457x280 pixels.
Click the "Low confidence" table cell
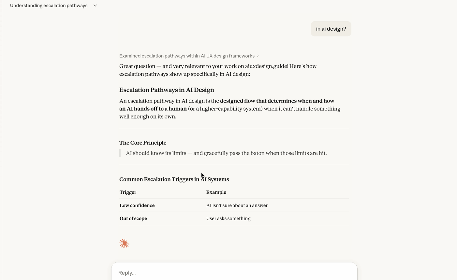pos(137,205)
